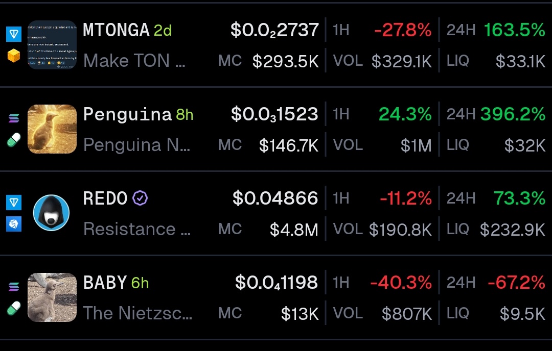The height and width of the screenshot is (351, 552).
Task: Click Penguina's $1M volume value
Action: [x=416, y=146]
